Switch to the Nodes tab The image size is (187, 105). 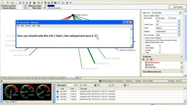tap(12, 78)
